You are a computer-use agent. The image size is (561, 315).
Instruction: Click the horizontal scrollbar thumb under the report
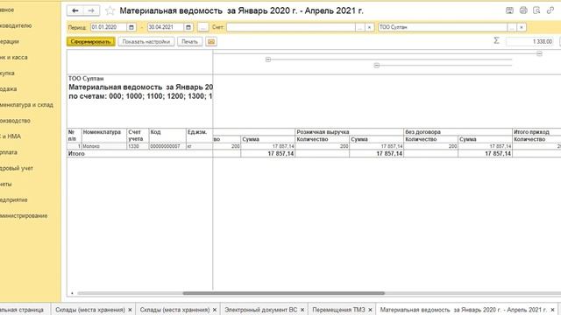click(284, 293)
